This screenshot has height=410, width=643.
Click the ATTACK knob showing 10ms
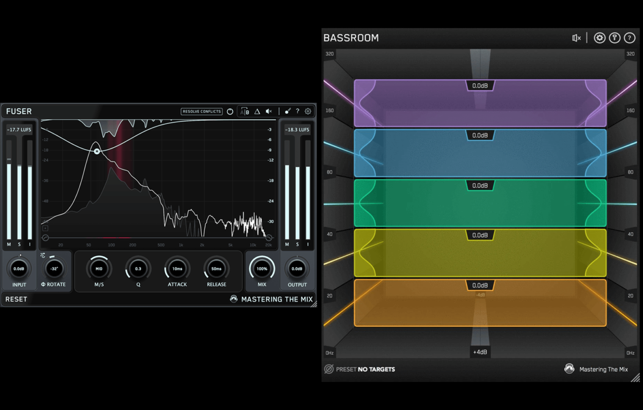[x=177, y=269]
